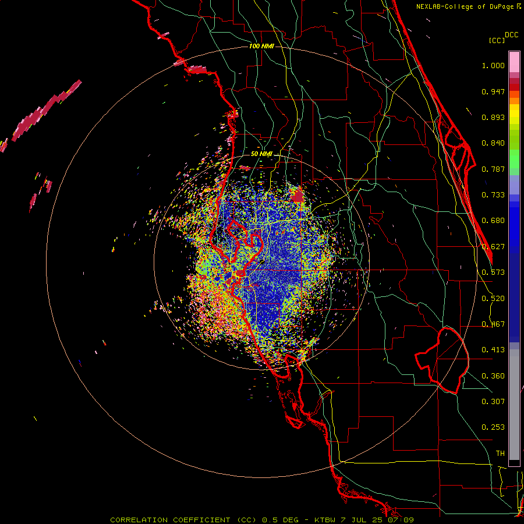Click the [CC] units label

point(497,40)
